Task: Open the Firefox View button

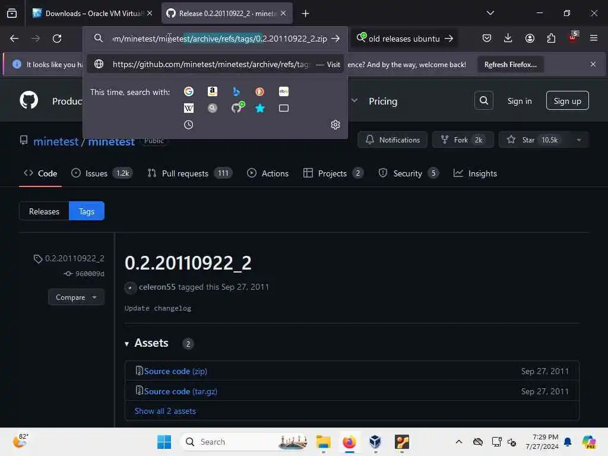Action: (x=12, y=13)
